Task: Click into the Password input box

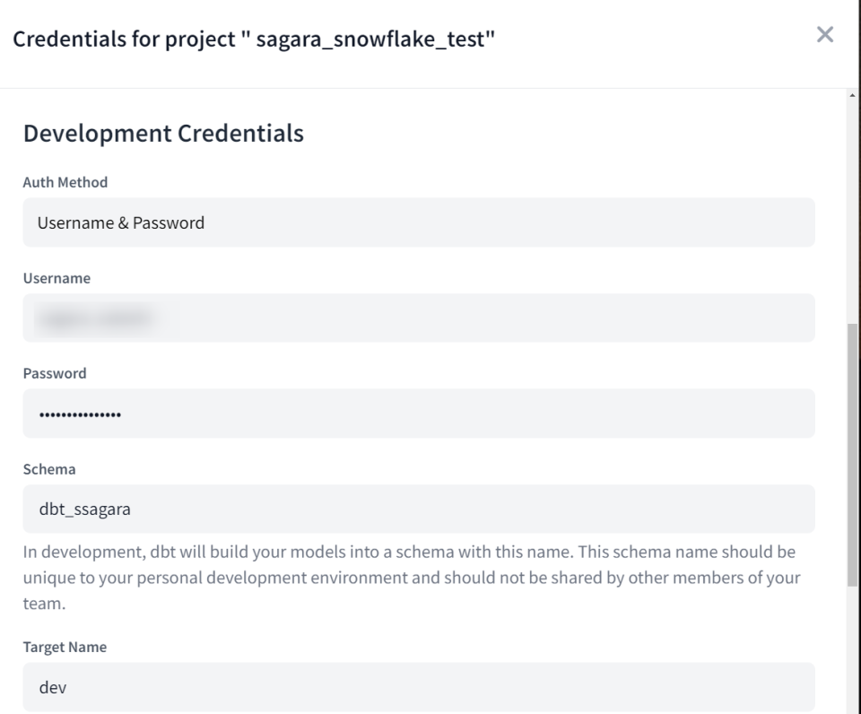Action: (x=418, y=414)
